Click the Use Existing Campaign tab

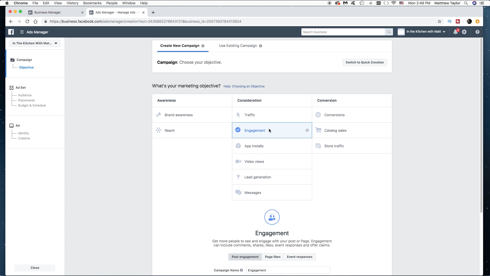[238, 46]
